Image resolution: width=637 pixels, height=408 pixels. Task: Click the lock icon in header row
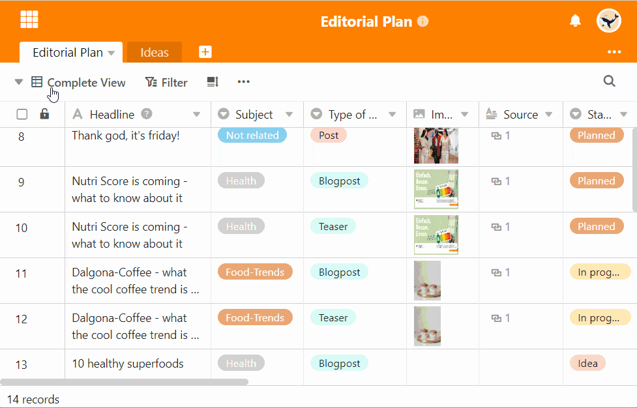[x=44, y=114]
